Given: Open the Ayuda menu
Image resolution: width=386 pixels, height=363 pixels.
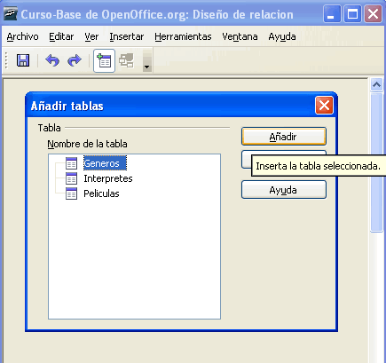Looking at the screenshot, I should [282, 36].
